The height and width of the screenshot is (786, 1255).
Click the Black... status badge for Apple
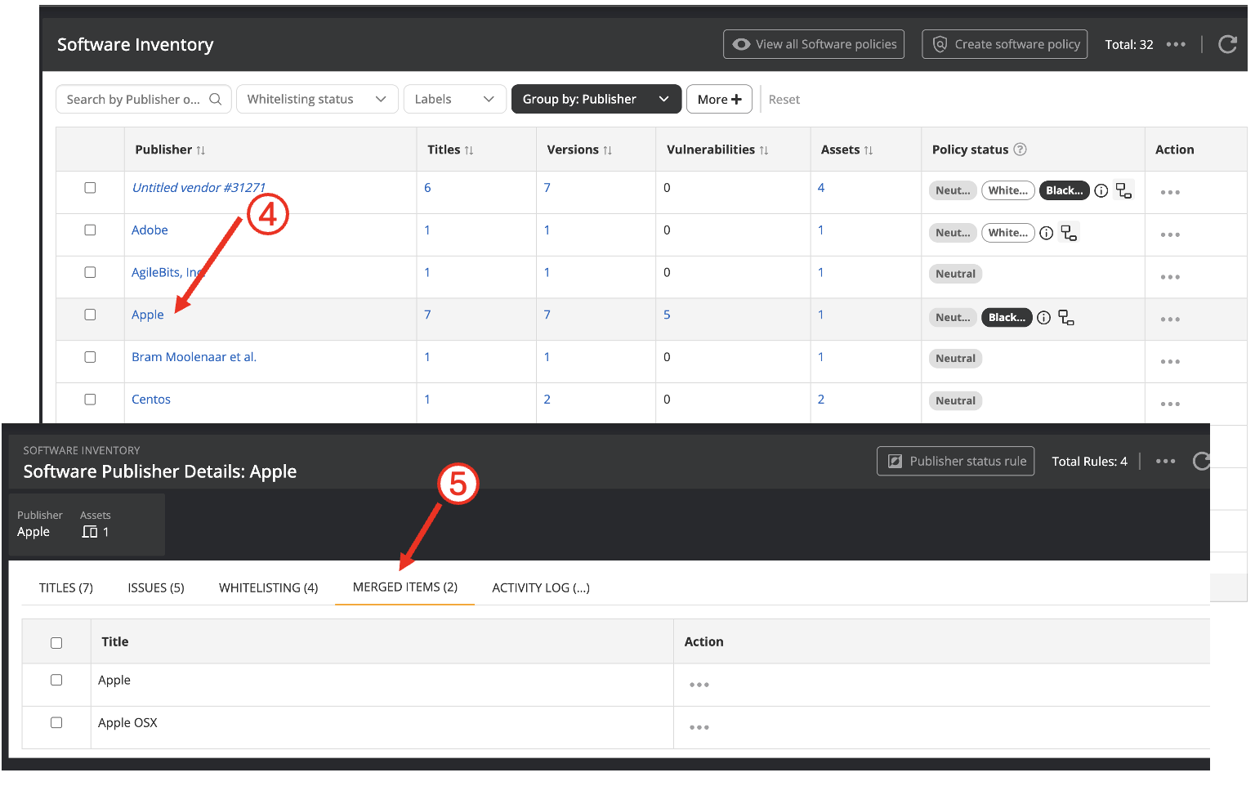click(x=1006, y=318)
